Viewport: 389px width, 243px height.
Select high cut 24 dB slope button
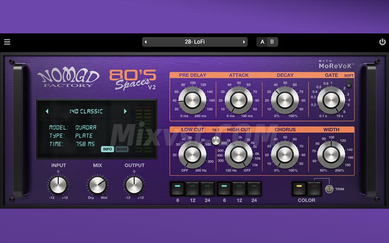pyautogui.click(x=254, y=189)
